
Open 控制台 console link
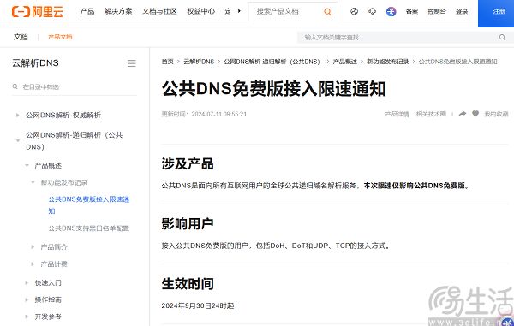tap(437, 11)
